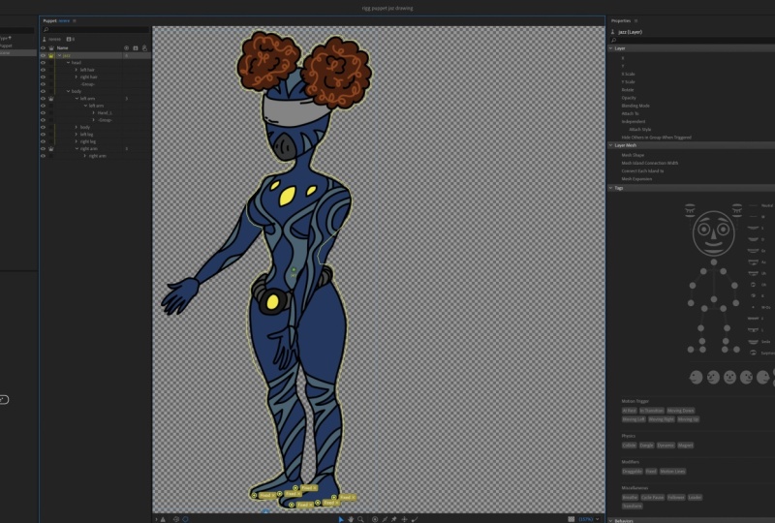The image size is (775, 523).
Task: Select the Properties panel tab
Action: point(621,20)
